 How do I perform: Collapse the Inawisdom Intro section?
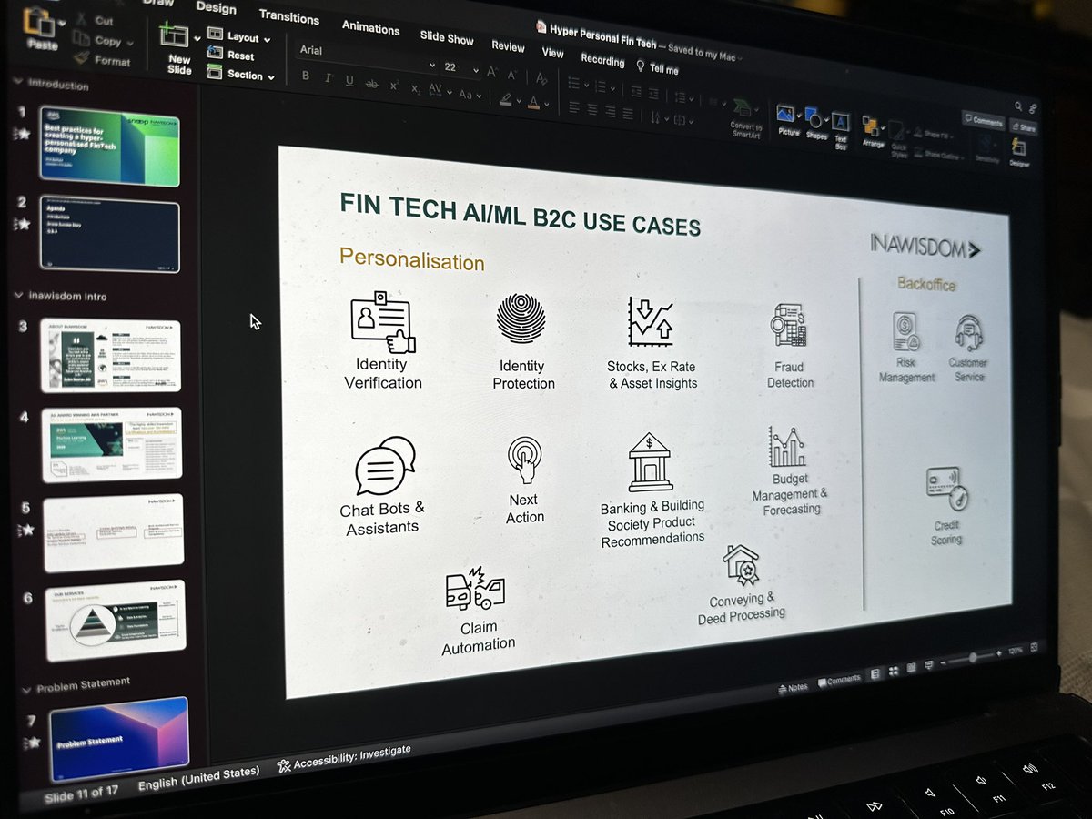(x=19, y=295)
